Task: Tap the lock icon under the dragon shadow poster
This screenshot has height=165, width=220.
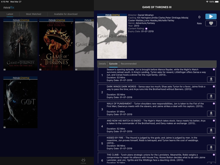Action: click(76, 69)
